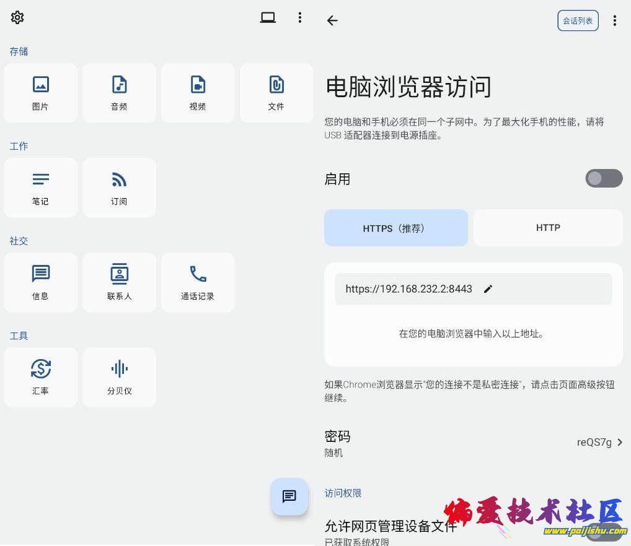Open the 汇率 exchange rate tool
Screen dimensions: 631x546
[41, 377]
